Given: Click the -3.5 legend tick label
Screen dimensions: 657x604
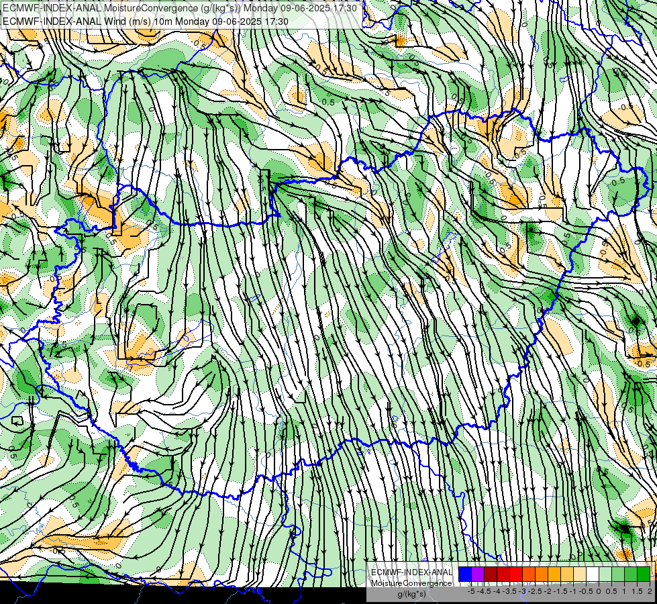Looking at the screenshot, I should point(510,591).
